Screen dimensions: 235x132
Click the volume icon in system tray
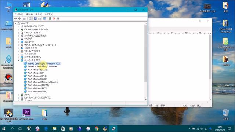pos(202,129)
